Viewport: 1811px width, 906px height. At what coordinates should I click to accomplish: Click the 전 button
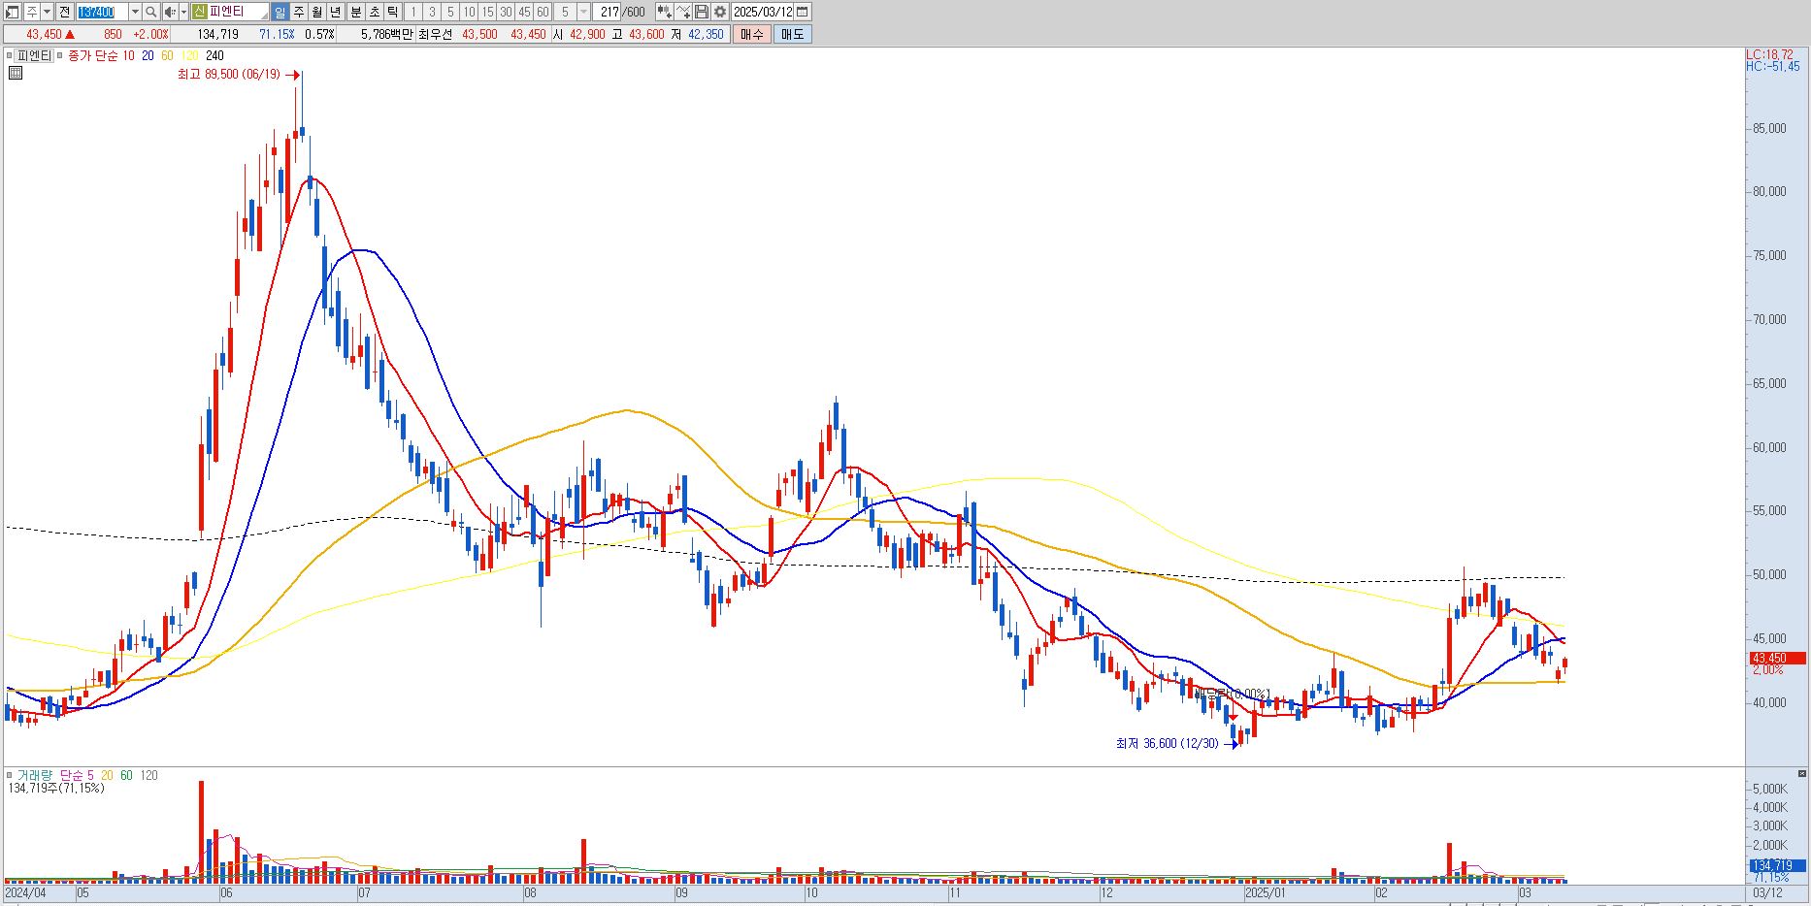(64, 12)
